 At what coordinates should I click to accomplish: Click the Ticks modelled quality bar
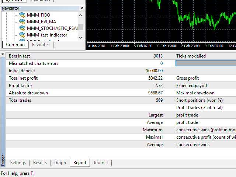206,63
